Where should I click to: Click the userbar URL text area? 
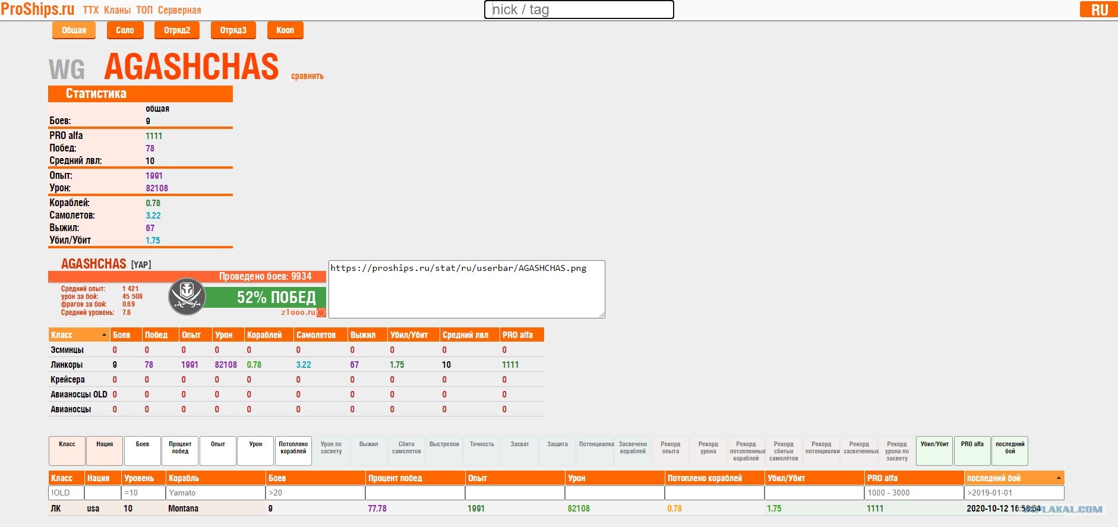(467, 289)
